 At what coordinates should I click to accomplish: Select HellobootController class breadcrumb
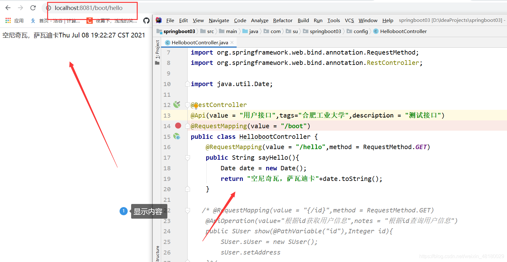point(400,31)
